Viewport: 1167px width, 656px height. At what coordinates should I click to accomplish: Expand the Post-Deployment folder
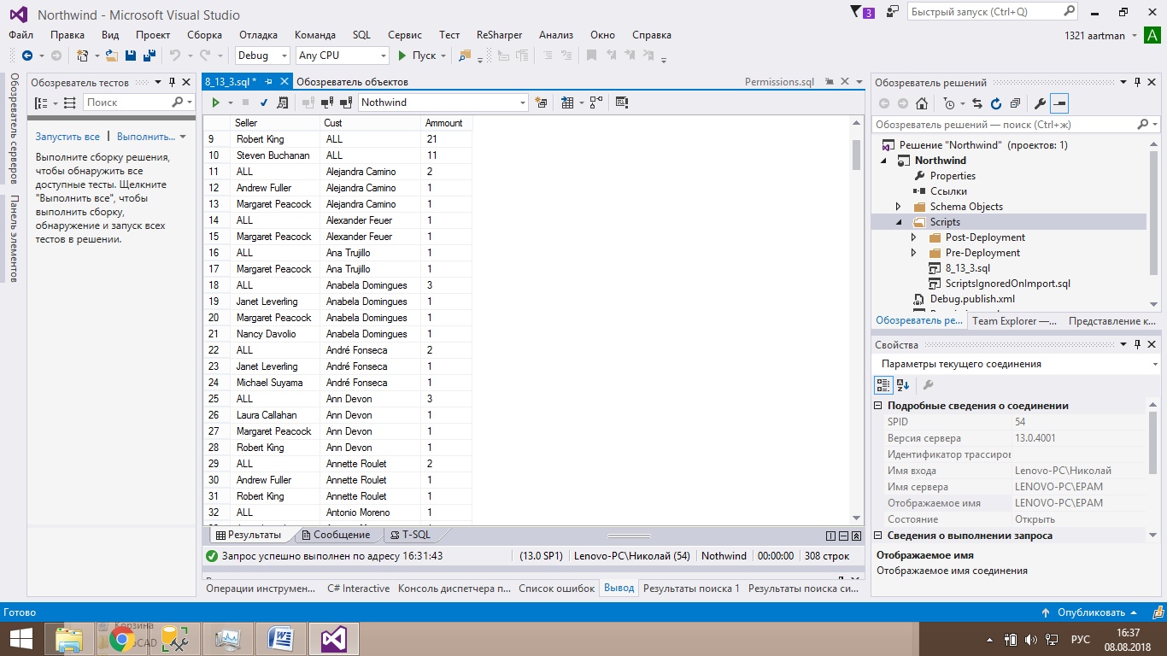click(913, 237)
